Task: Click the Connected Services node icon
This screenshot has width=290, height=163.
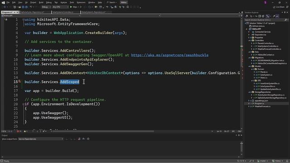Action: coord(253,32)
